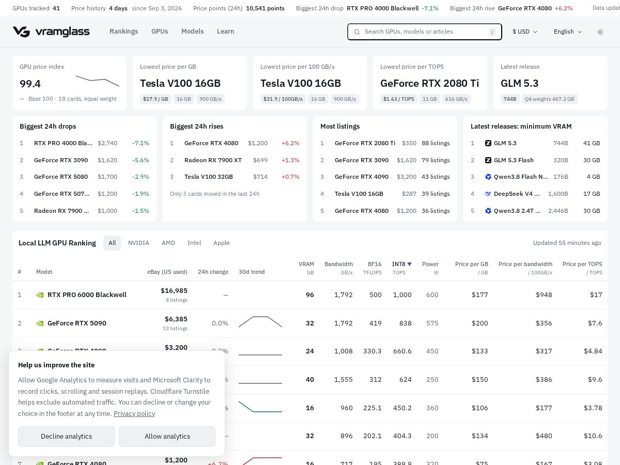Viewport: 620px width, 465px height.
Task: Click the vramglass logo icon
Action: (21, 32)
